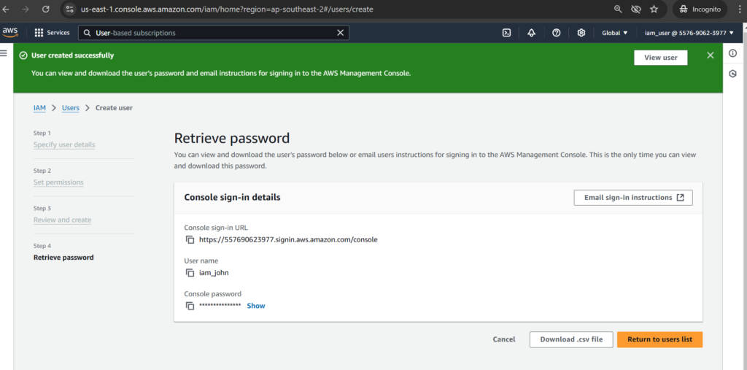
Task: Show the hidden console password
Action: click(256, 306)
